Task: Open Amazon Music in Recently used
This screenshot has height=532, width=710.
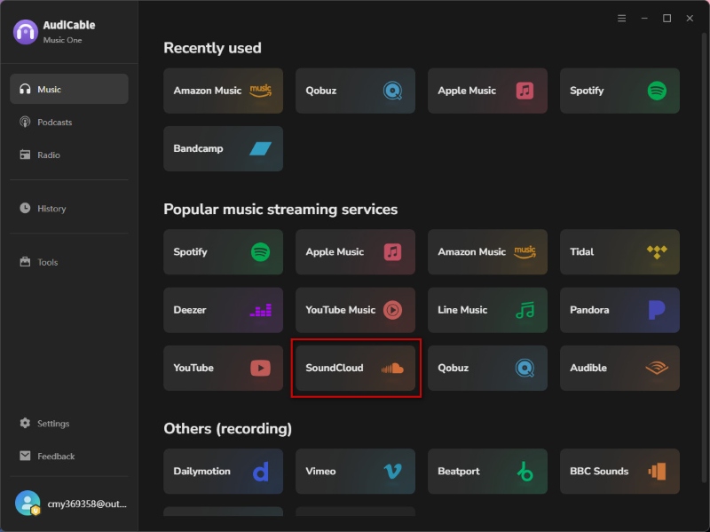Action: [223, 91]
